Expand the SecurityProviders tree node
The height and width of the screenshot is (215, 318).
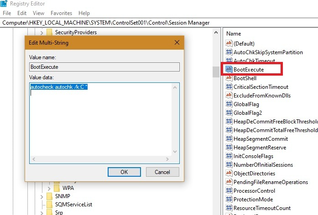pyautogui.click(x=42, y=32)
